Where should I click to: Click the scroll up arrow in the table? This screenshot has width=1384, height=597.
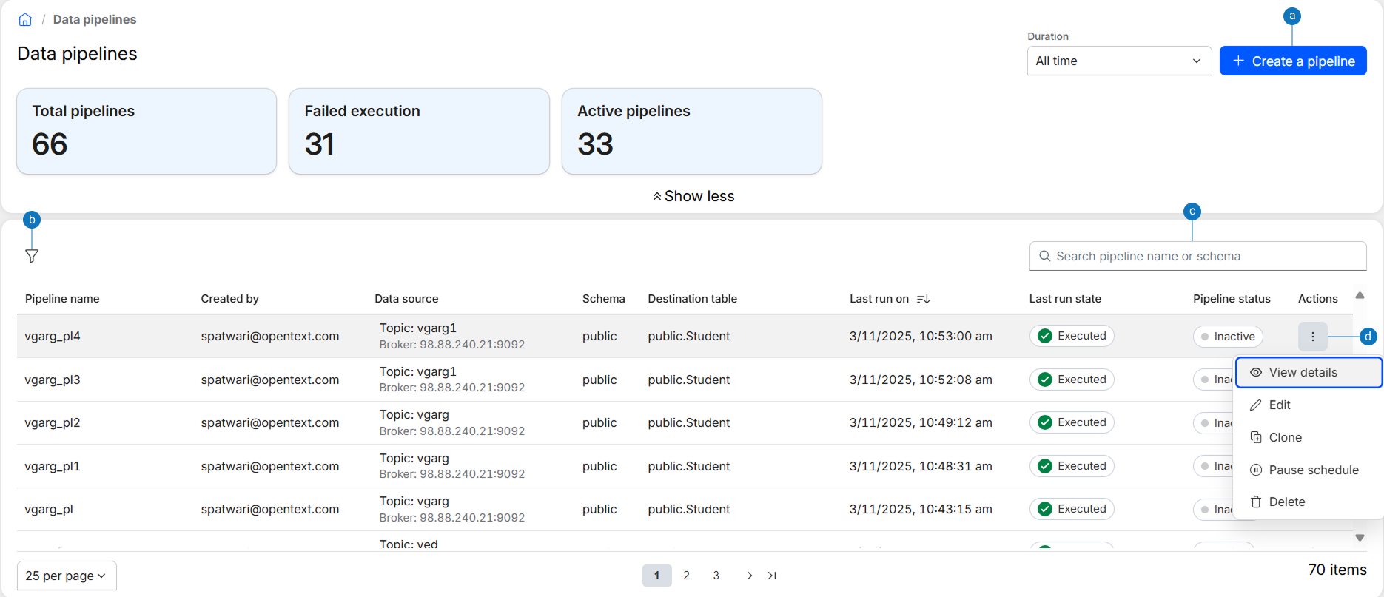click(1360, 295)
